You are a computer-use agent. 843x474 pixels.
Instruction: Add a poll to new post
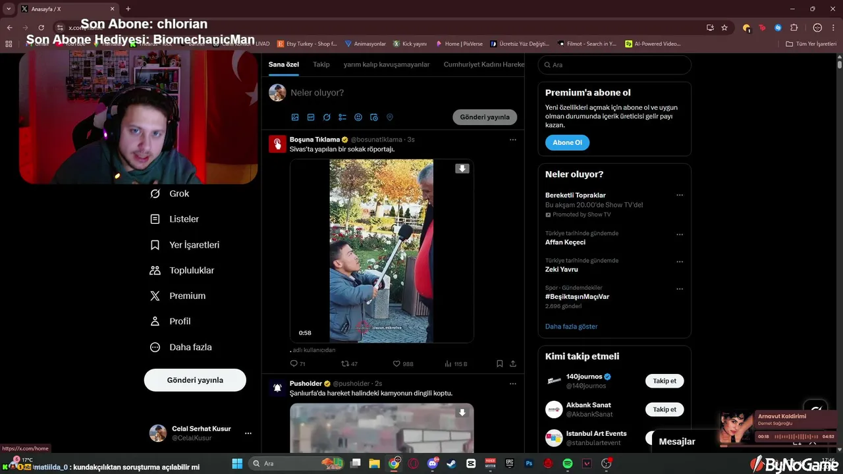pyautogui.click(x=342, y=117)
